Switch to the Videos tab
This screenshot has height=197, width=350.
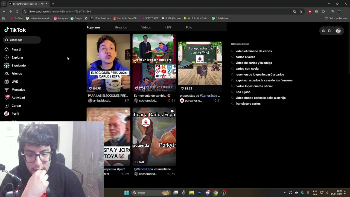[146, 27]
